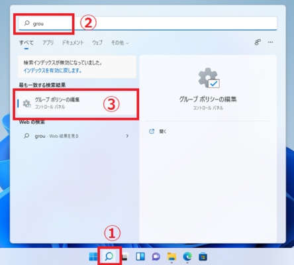The width and height of the screenshot is (294, 265).
Task: Open File Explorer from the taskbar
Action: (171, 256)
